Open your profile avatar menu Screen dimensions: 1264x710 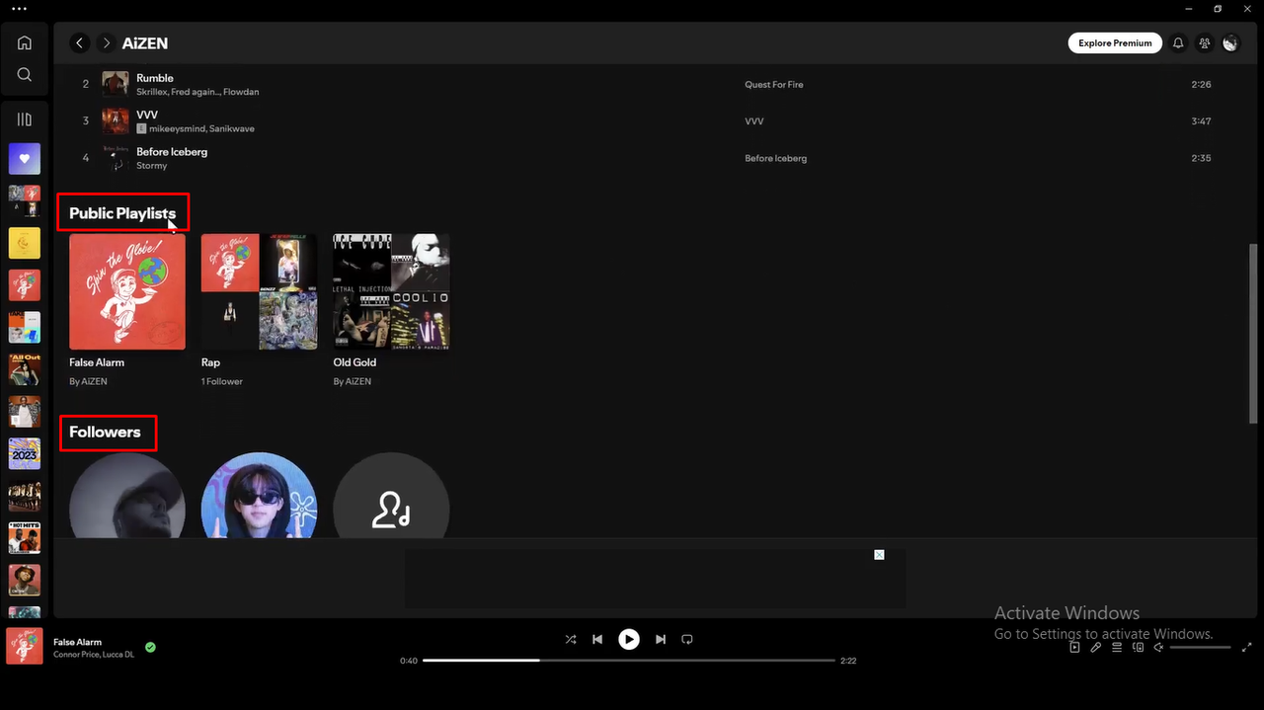[x=1229, y=42]
